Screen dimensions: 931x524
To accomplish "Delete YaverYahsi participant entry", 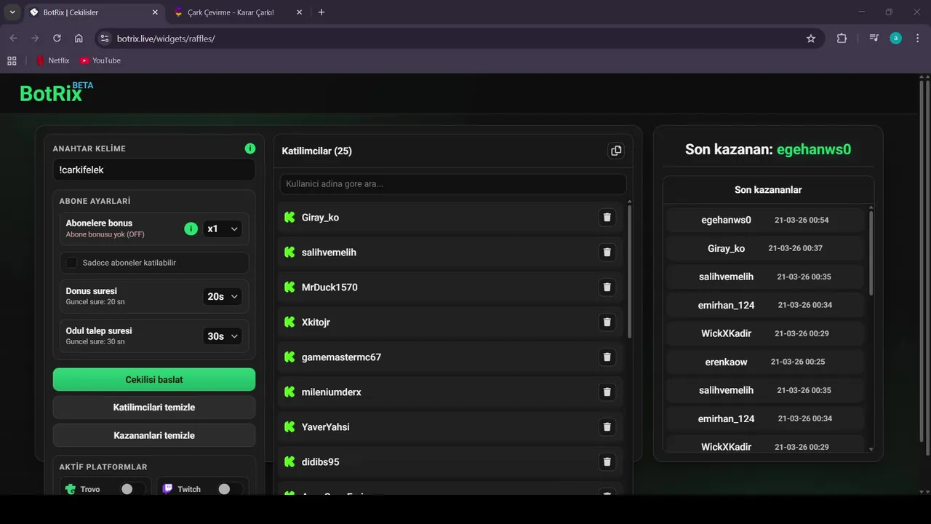I will tap(607, 426).
